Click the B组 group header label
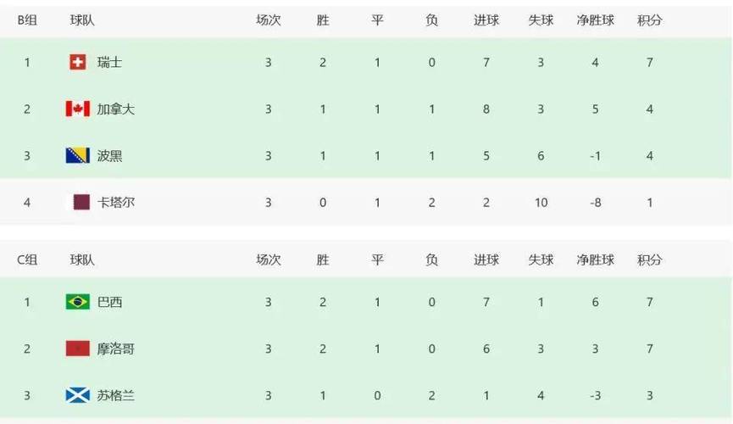This screenshot has height=424, width=733. tap(27, 20)
